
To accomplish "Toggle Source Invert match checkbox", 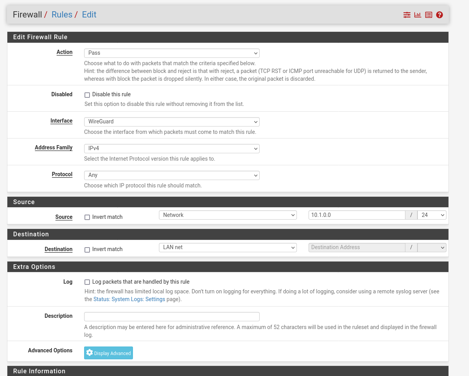I will tap(87, 217).
